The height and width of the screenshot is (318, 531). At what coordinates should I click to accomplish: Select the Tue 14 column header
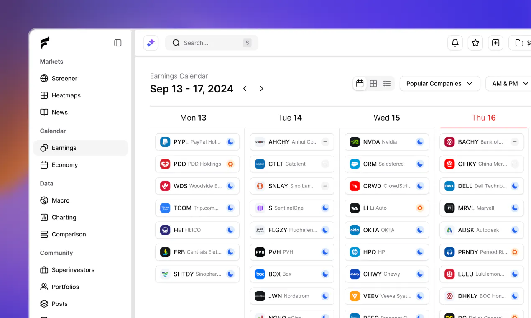pyautogui.click(x=290, y=118)
